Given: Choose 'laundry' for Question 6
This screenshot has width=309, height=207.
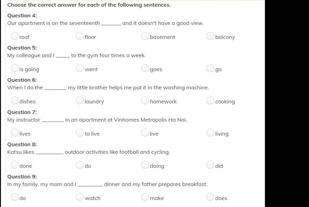Looking at the screenshot, I should point(80,100).
